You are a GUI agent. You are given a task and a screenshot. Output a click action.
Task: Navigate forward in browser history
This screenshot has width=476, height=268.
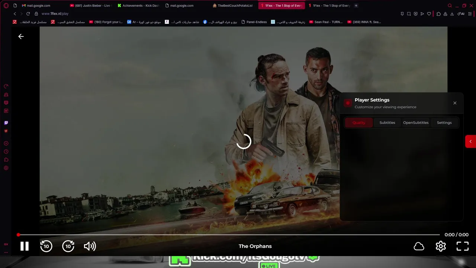click(x=21, y=14)
